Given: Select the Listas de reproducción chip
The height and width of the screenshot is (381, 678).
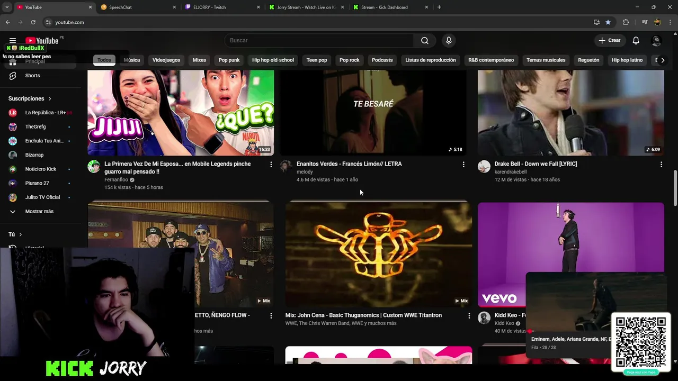Looking at the screenshot, I should (431, 60).
